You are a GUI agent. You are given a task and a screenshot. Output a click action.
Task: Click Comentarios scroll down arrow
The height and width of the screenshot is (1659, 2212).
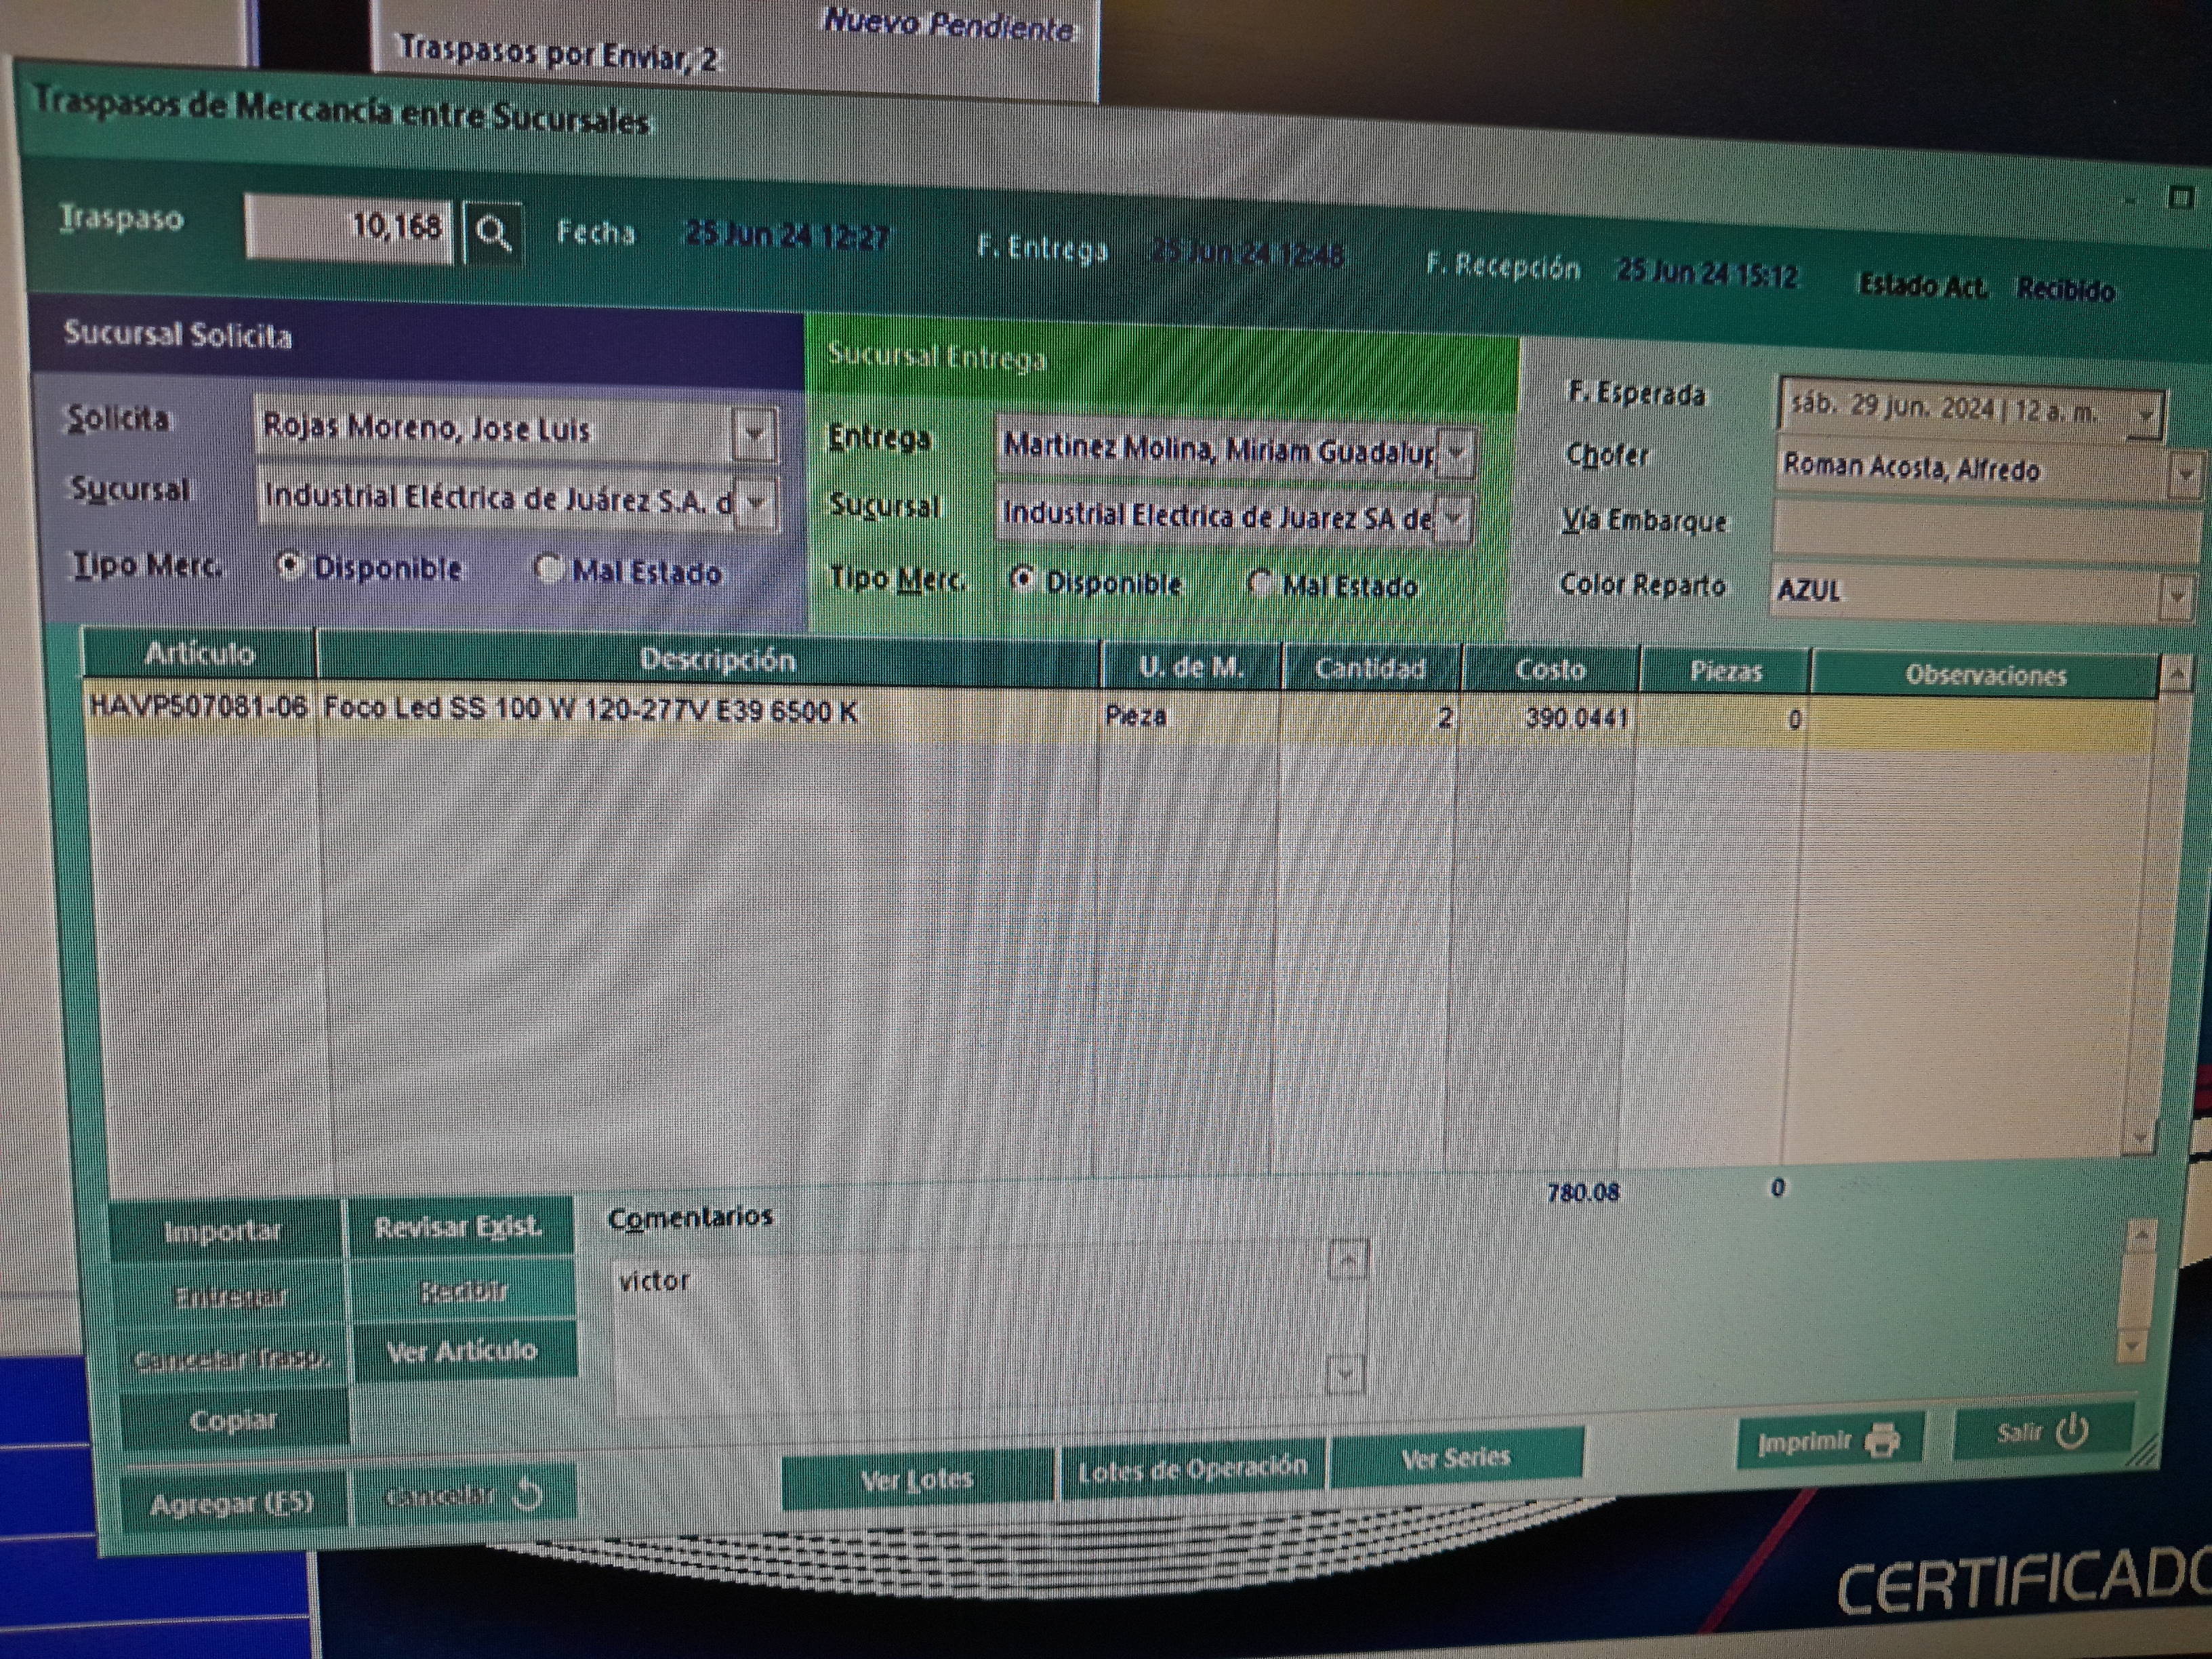(x=1345, y=1374)
